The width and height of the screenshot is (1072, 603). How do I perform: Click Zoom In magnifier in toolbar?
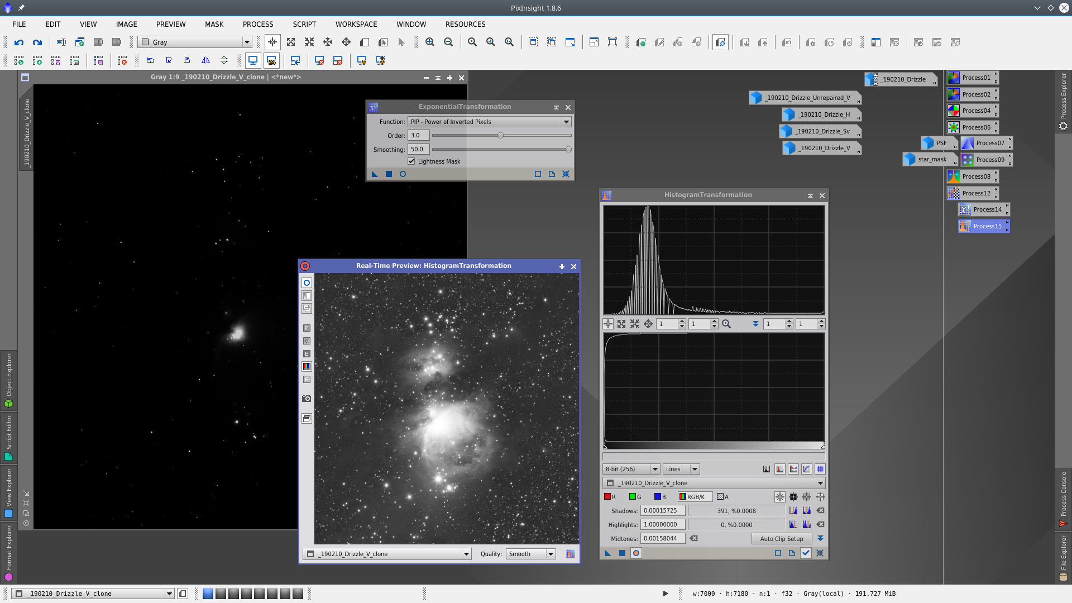point(429,42)
